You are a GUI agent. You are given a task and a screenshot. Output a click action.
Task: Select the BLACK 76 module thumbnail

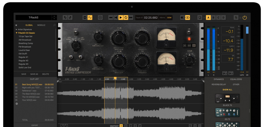[227, 98]
